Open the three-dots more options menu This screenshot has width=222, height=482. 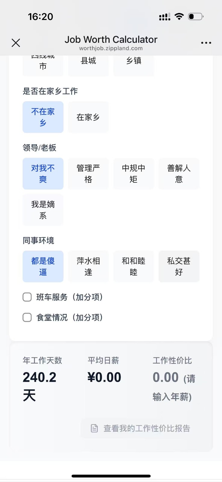[206, 43]
